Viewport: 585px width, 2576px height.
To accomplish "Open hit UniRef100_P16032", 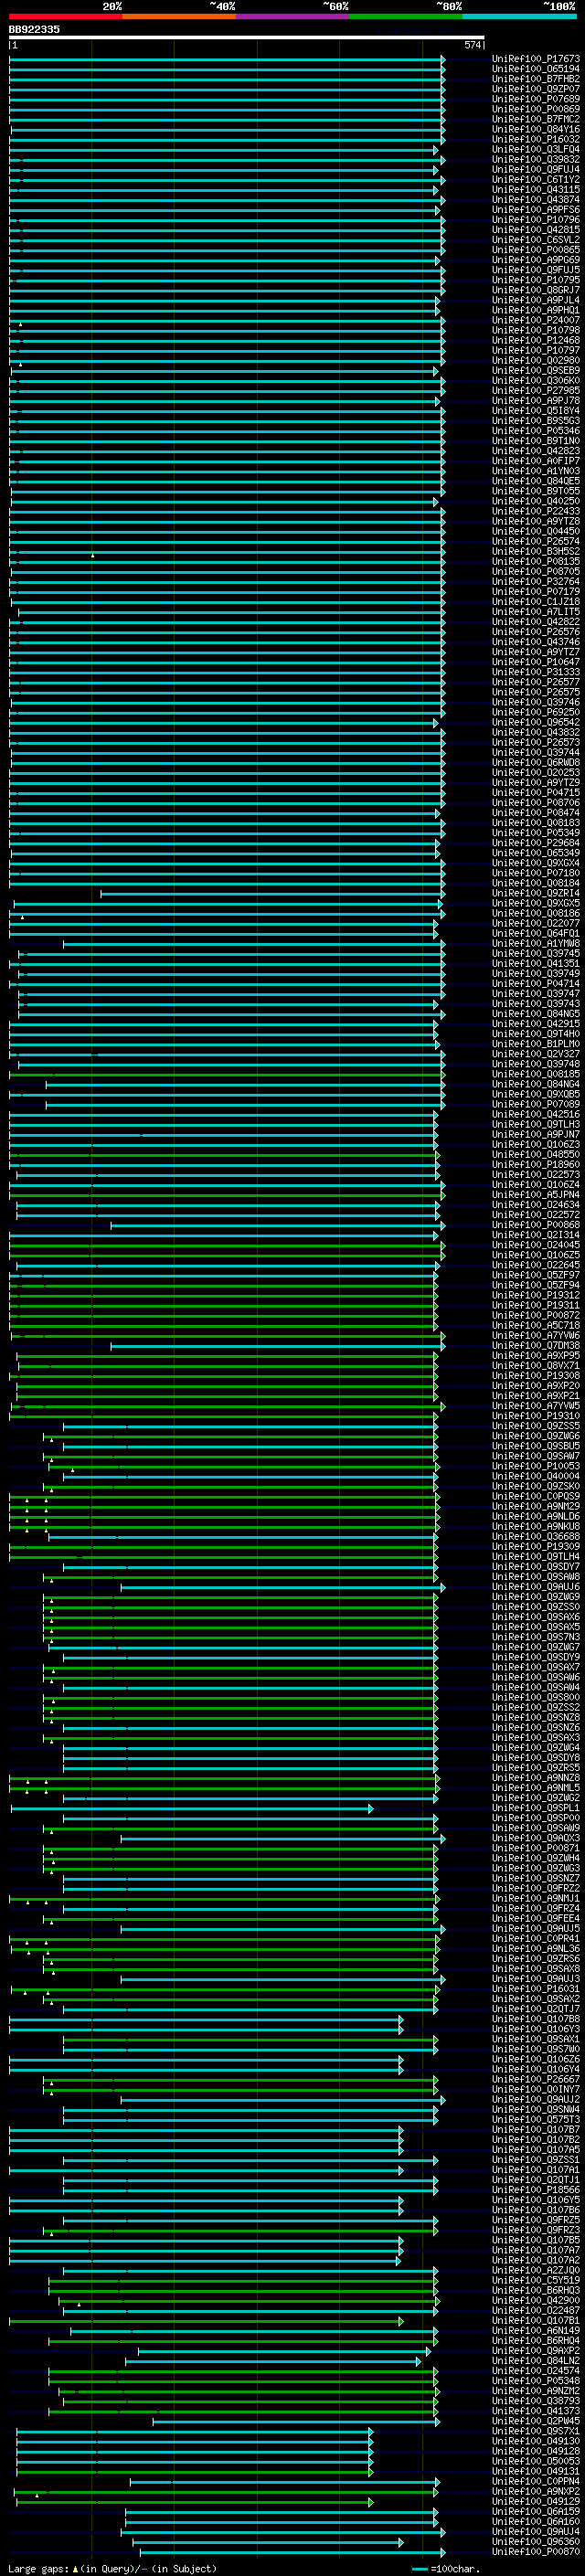I will 536,139.
